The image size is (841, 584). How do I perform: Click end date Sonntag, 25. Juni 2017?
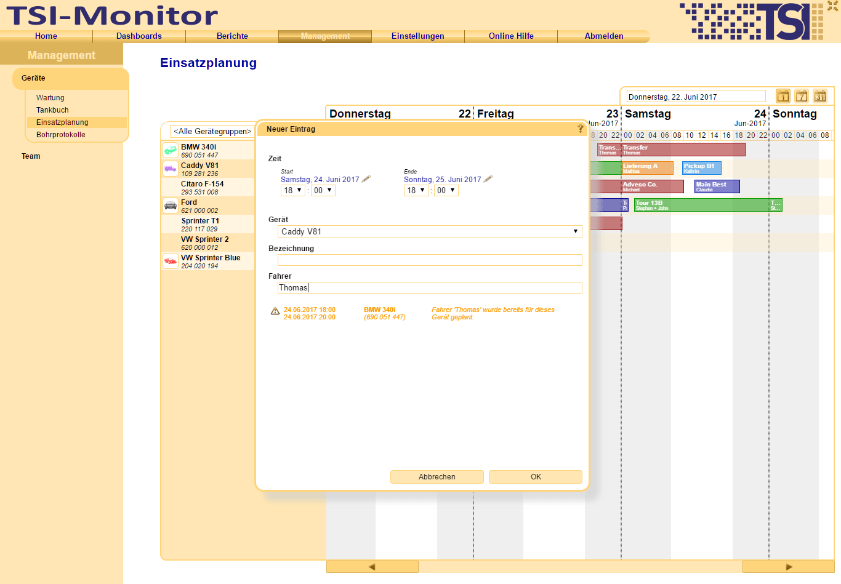pyautogui.click(x=442, y=180)
